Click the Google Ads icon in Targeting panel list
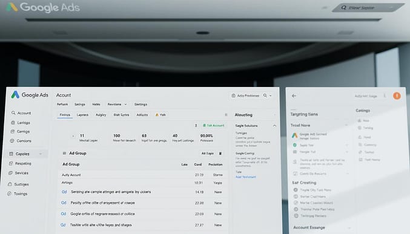Screen dimensions: 410x234 [295, 135]
